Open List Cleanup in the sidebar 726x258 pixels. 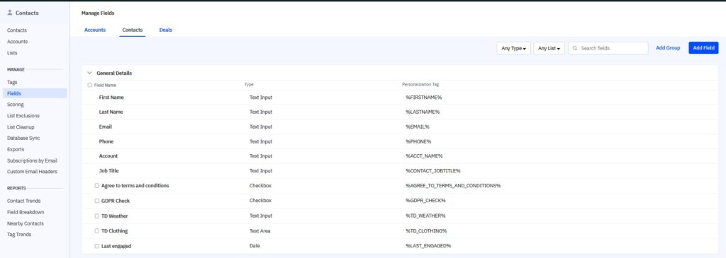click(21, 127)
